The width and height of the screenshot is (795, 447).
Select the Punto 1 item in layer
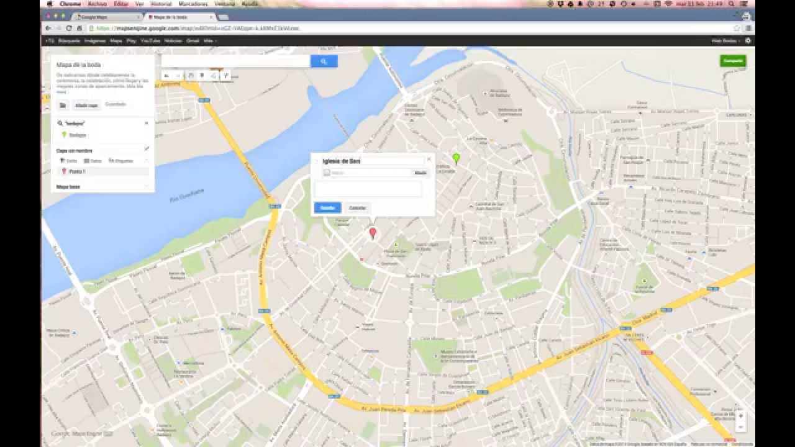point(102,171)
